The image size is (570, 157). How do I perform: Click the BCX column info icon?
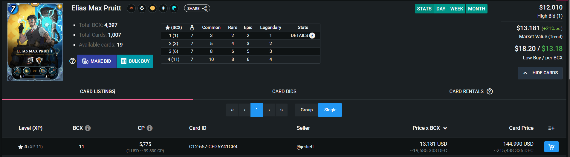pos(88,128)
